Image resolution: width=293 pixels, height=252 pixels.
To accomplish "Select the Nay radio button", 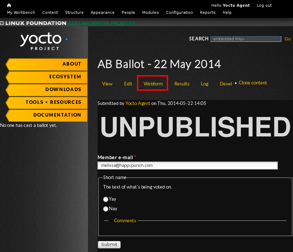I will coord(106,209).
